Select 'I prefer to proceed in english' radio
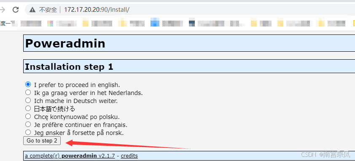 (x=28, y=84)
